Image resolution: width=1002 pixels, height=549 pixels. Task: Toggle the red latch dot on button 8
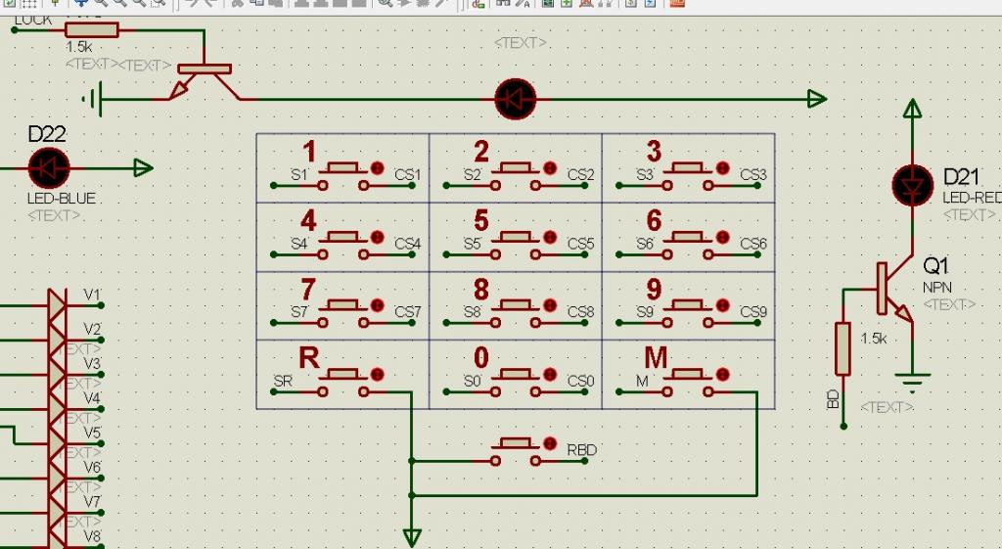click(550, 305)
